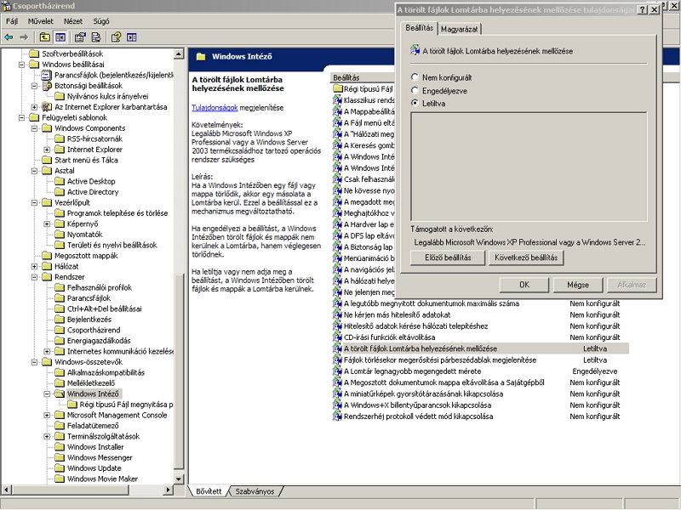
Task: Go up one level with folder icon
Action: click(45, 37)
